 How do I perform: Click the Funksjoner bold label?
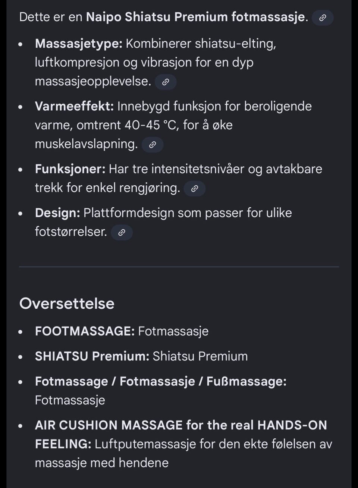pyautogui.click(x=69, y=169)
